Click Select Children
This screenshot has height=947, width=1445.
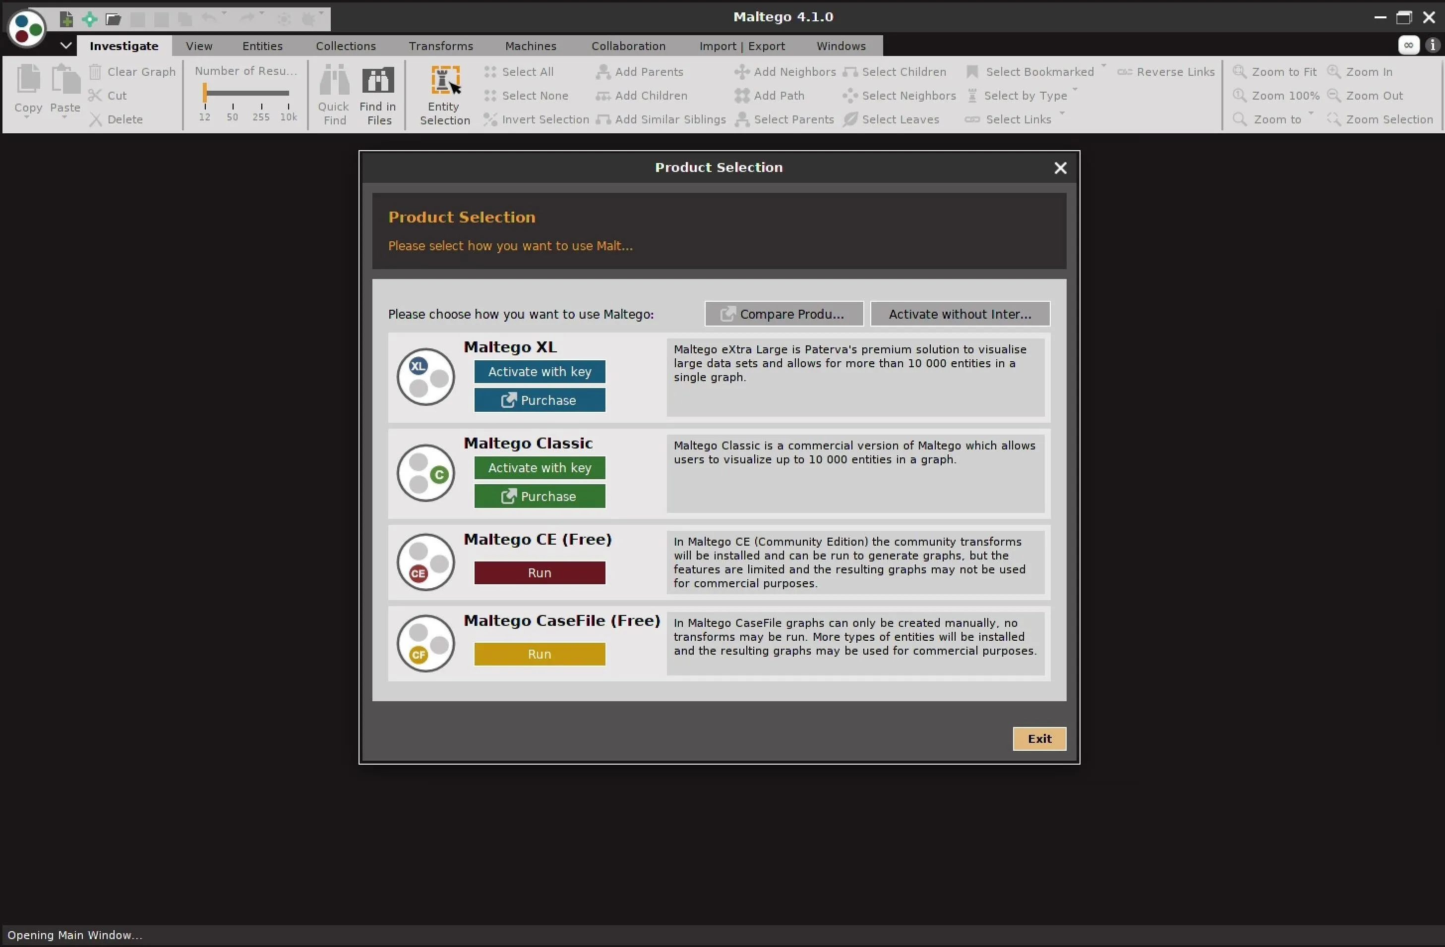tap(895, 71)
